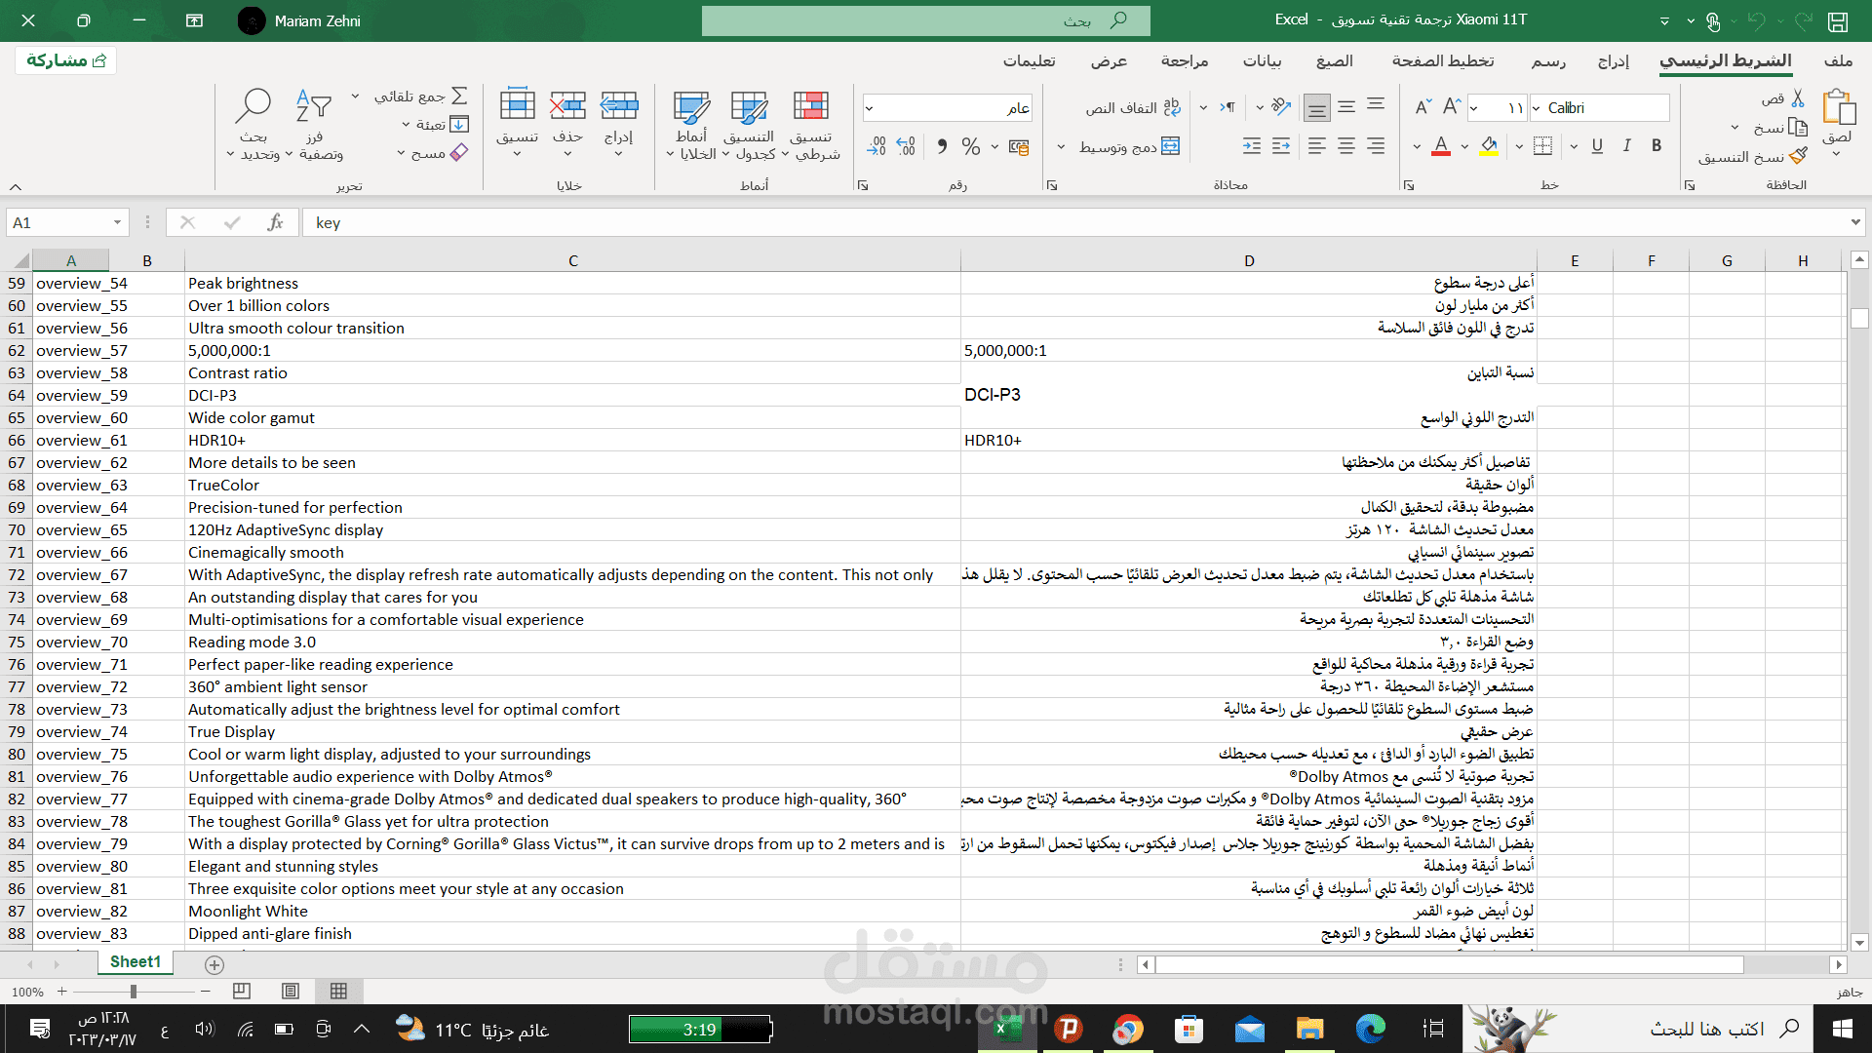Click Merge & Center (دمج وتوسيط)
This screenshot has width=1872, height=1053.
click(x=1129, y=147)
